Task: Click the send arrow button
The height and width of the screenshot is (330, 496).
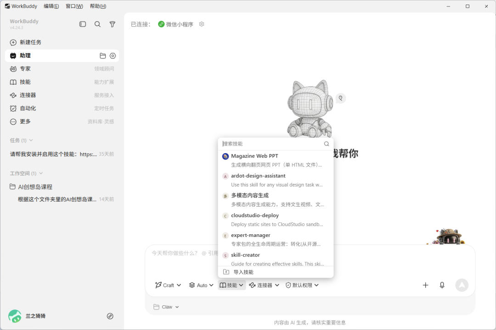Action: 462,285
